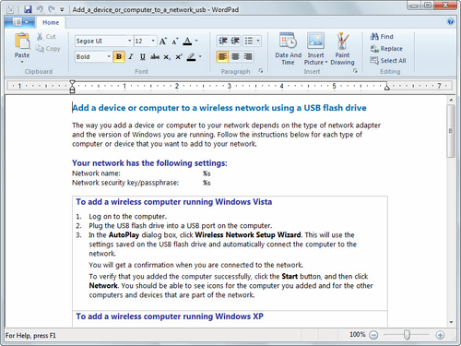Open Bold font style dropdown
Image resolution: width=461 pixels, height=346 pixels.
click(109, 57)
